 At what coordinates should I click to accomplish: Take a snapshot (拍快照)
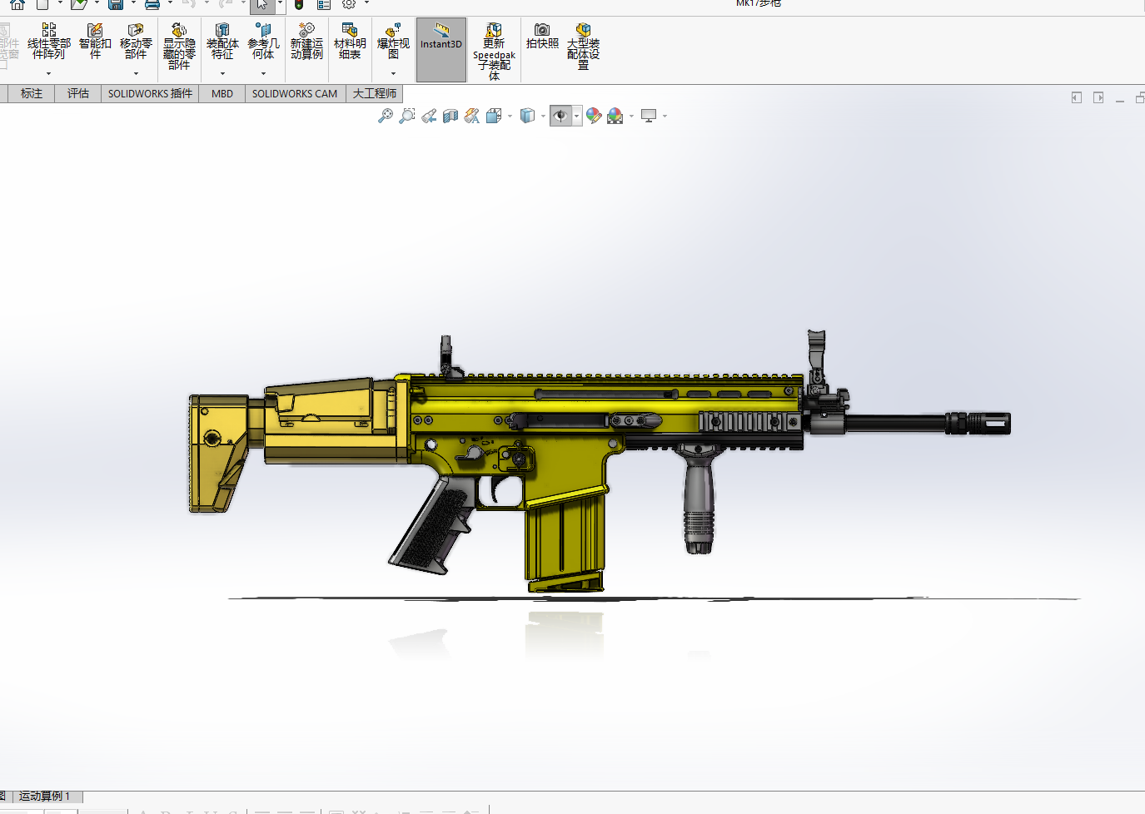(x=542, y=37)
